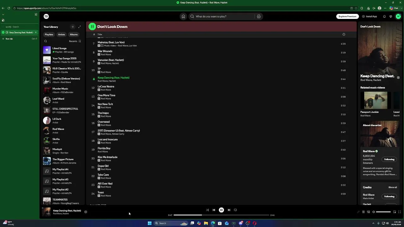Open Luv Von artist link on Mainstay track
404x227 pixels.
pyautogui.click(x=133, y=46)
